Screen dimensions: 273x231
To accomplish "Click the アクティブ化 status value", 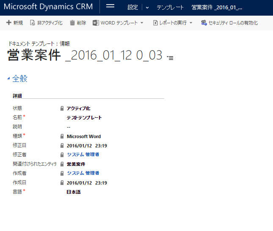I will pyautogui.click(x=79, y=109).
